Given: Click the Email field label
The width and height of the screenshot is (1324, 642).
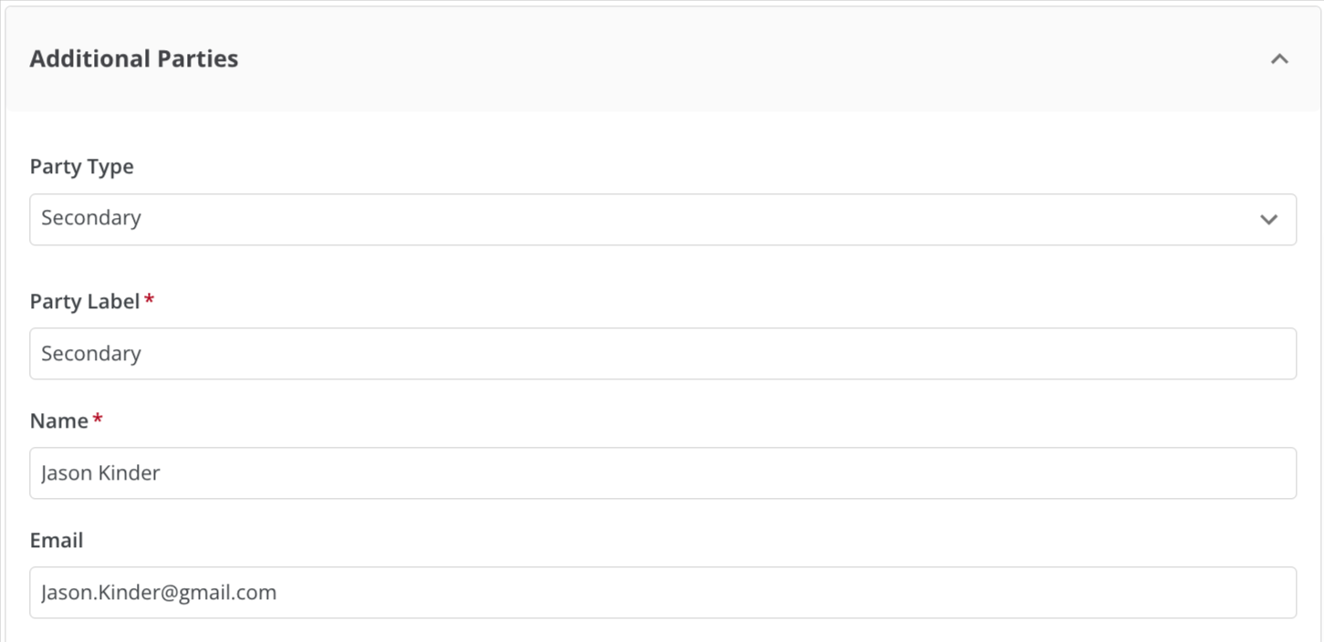Looking at the screenshot, I should click(57, 540).
